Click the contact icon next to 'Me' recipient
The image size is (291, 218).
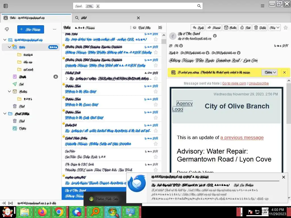click(181, 46)
